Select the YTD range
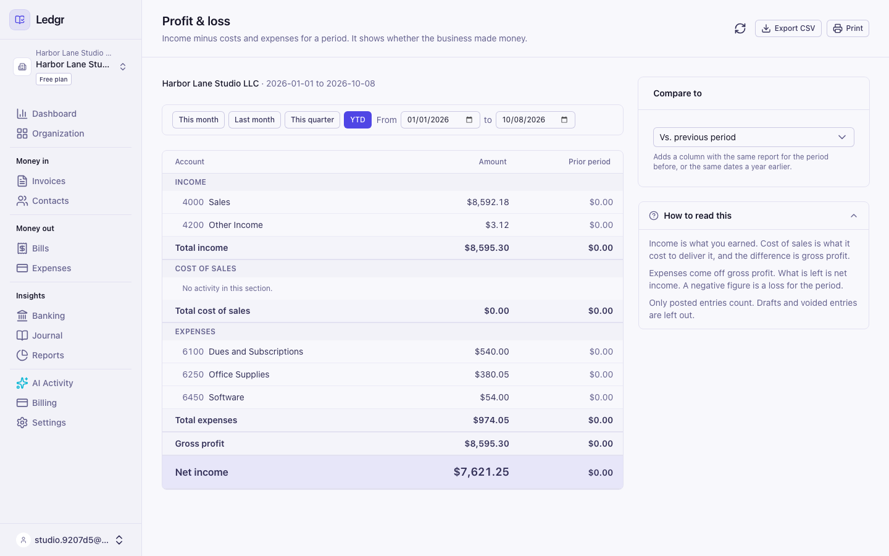This screenshot has height=556, width=889. (x=357, y=120)
